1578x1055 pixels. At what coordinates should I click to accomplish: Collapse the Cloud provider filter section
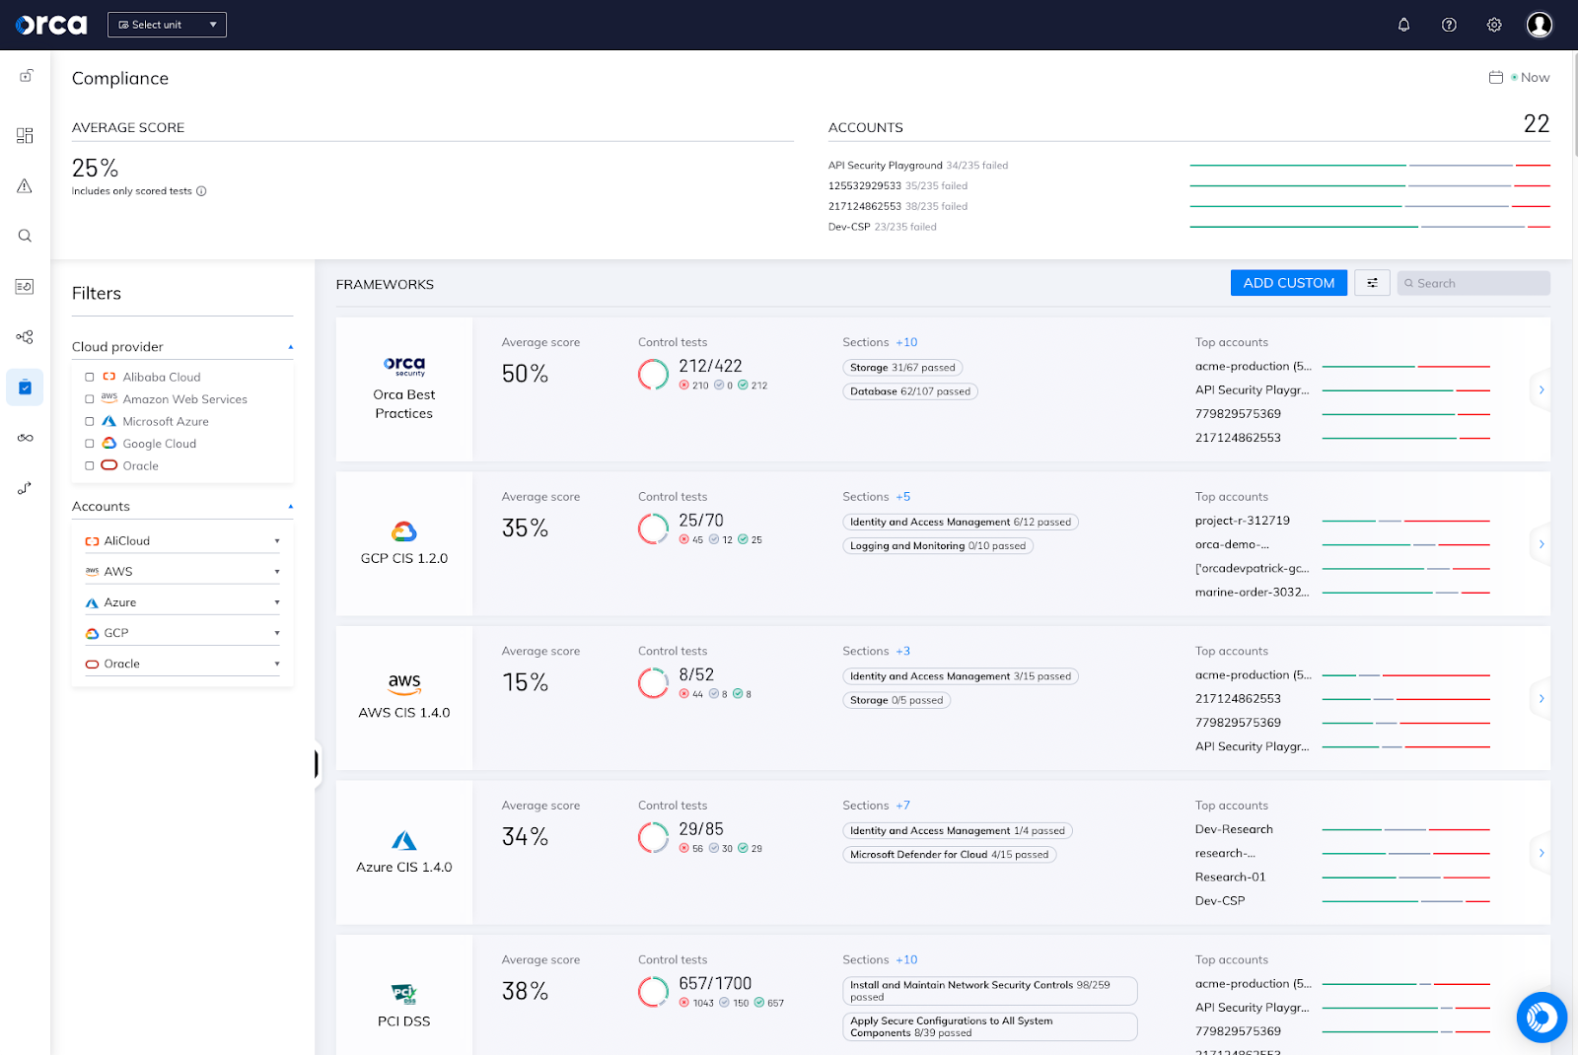pyautogui.click(x=290, y=346)
